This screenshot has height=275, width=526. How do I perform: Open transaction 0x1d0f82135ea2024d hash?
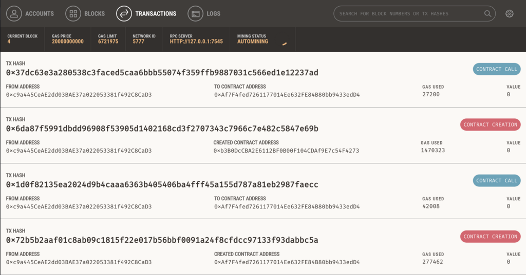pyautogui.click(x=162, y=184)
